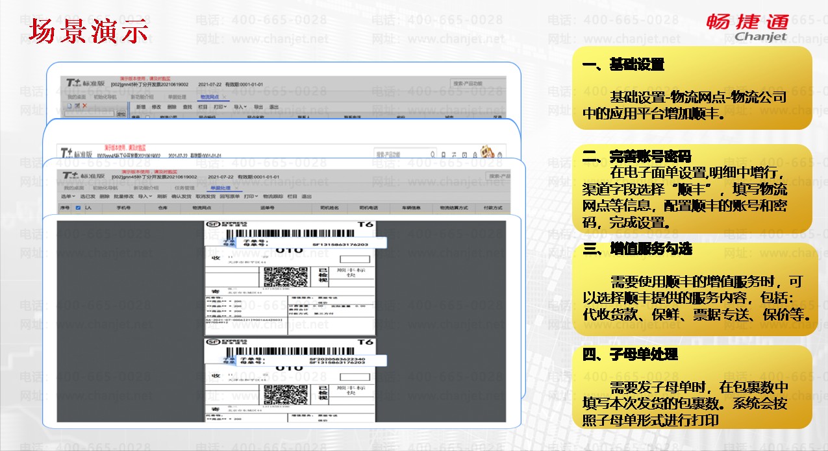
Task: Open the 导入 dropdown in the 单据处理 window
Action: [145, 197]
